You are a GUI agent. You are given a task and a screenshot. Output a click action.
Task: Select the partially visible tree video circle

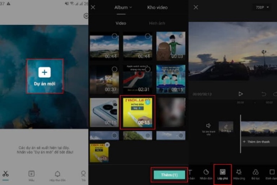coord(148,136)
